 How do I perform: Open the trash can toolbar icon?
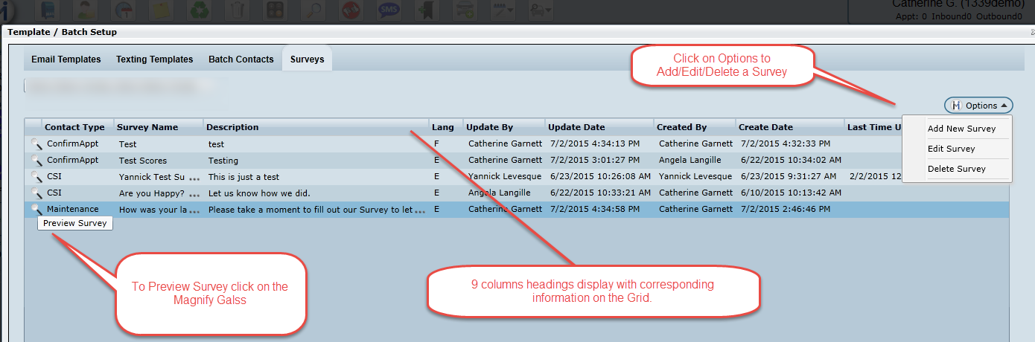pos(237,10)
